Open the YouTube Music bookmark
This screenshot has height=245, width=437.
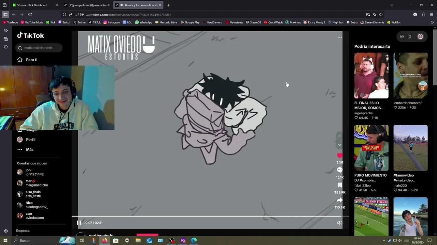point(32,22)
